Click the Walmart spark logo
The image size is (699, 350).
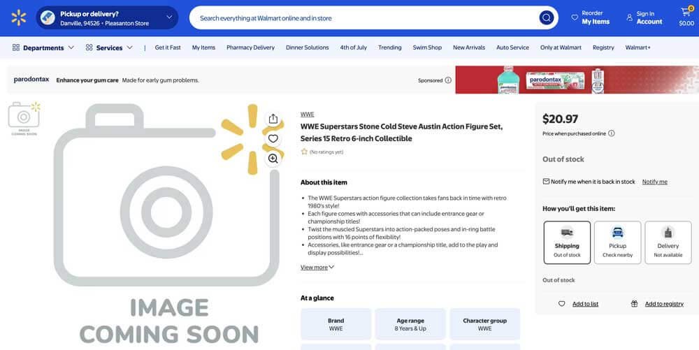click(18, 17)
